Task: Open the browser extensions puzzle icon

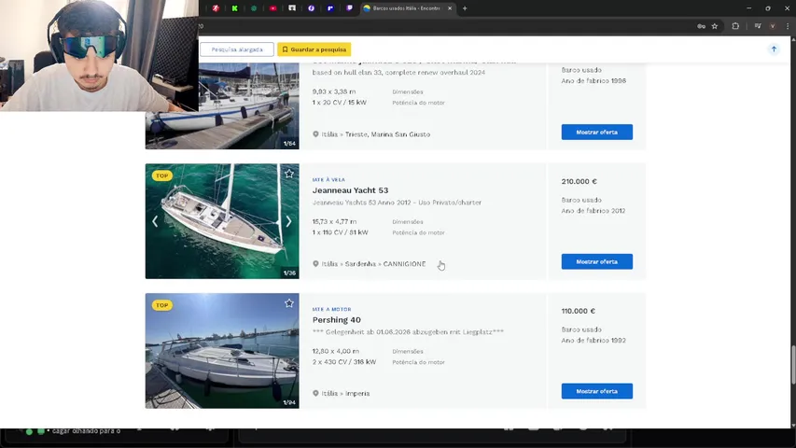Action: click(x=735, y=26)
